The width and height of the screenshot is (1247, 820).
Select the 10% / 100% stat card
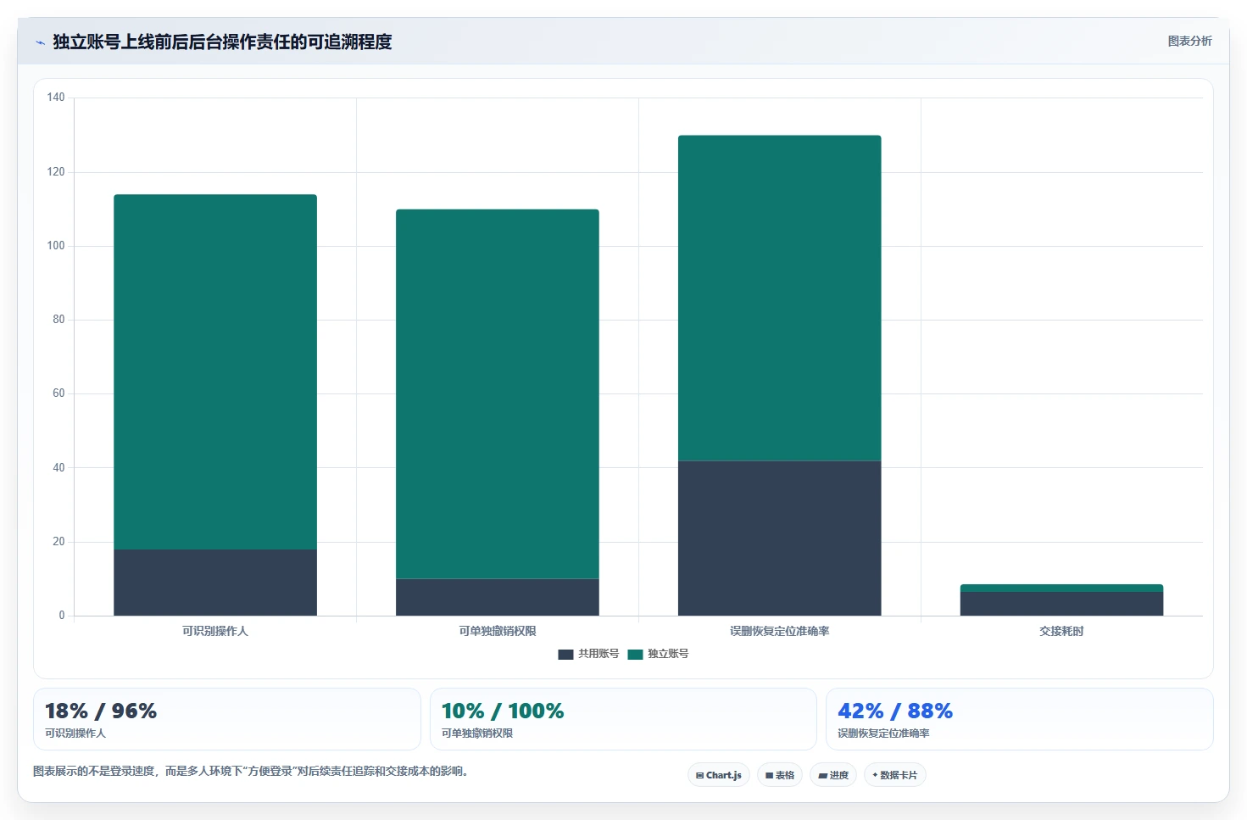pyautogui.click(x=623, y=719)
